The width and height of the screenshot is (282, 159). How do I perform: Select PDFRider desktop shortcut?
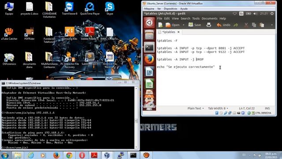(x=30, y=34)
